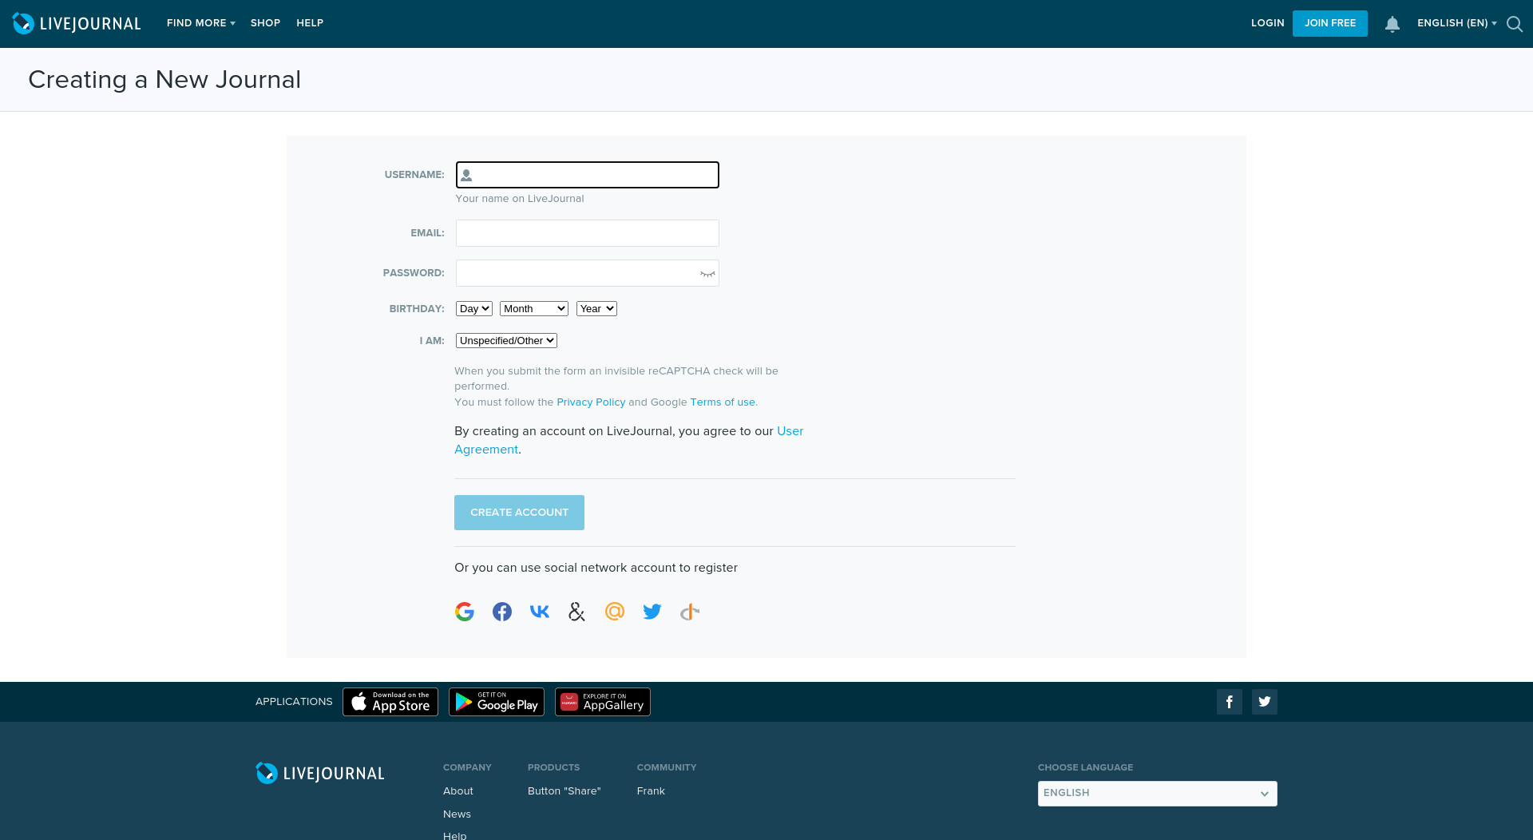
Task: Download on the App Store badge
Action: (390, 702)
